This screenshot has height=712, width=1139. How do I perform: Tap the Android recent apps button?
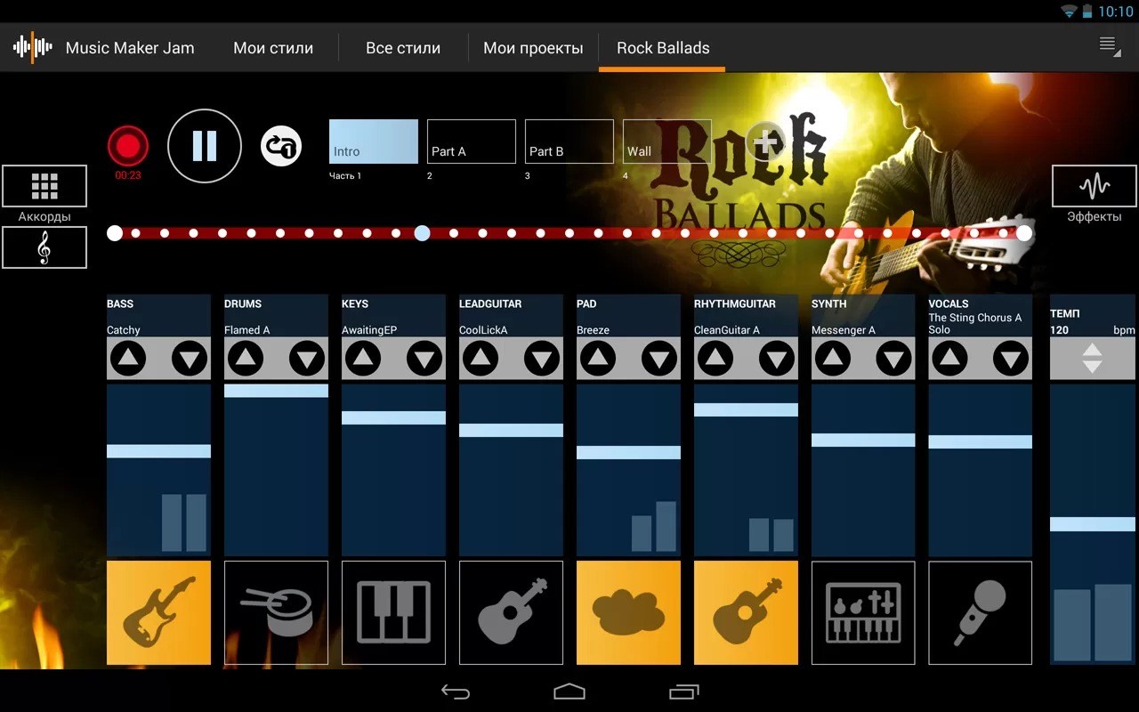pyautogui.click(x=684, y=692)
